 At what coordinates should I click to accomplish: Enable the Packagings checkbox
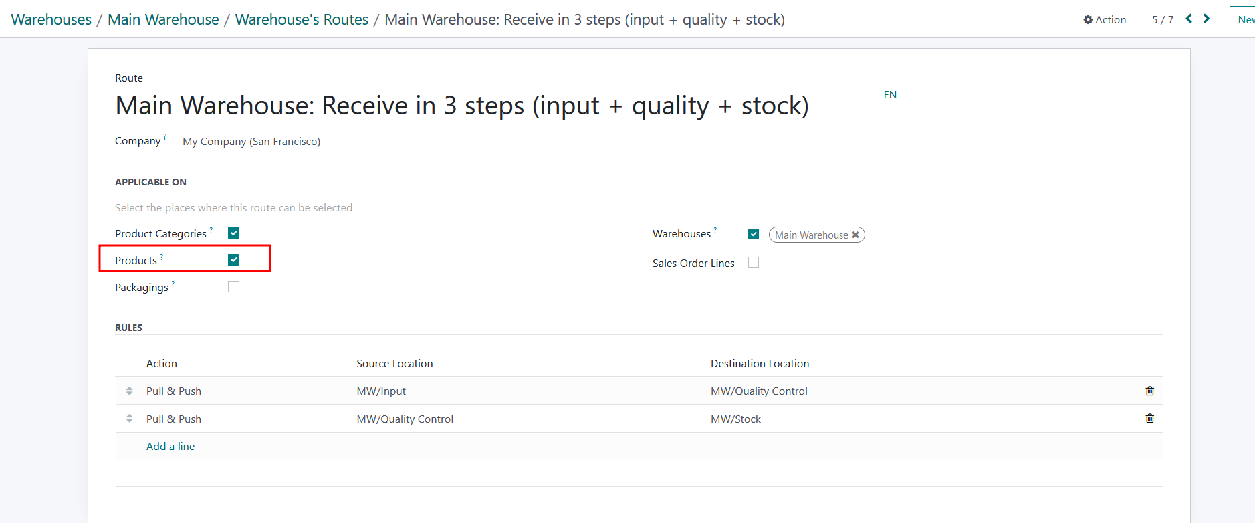pyautogui.click(x=233, y=287)
